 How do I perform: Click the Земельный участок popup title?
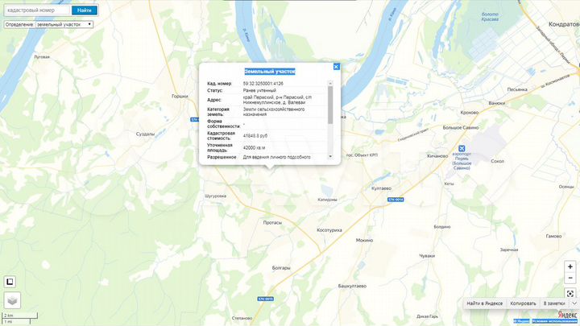pyautogui.click(x=270, y=72)
